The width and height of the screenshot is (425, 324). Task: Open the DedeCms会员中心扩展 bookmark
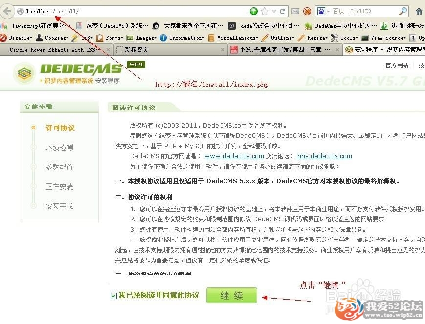[x=340, y=26]
